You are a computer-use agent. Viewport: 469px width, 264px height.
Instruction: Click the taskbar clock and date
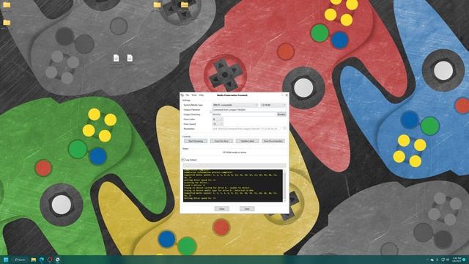[457, 260]
